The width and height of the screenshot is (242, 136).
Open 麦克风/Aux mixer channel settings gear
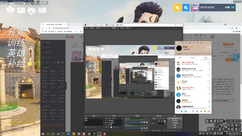tap(147, 128)
